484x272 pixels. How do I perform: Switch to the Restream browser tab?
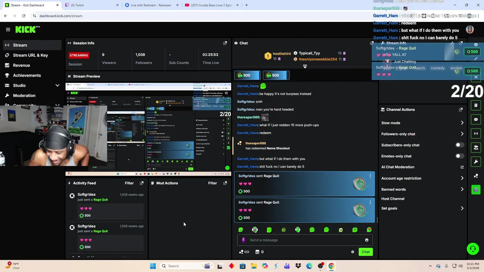pos(152,5)
